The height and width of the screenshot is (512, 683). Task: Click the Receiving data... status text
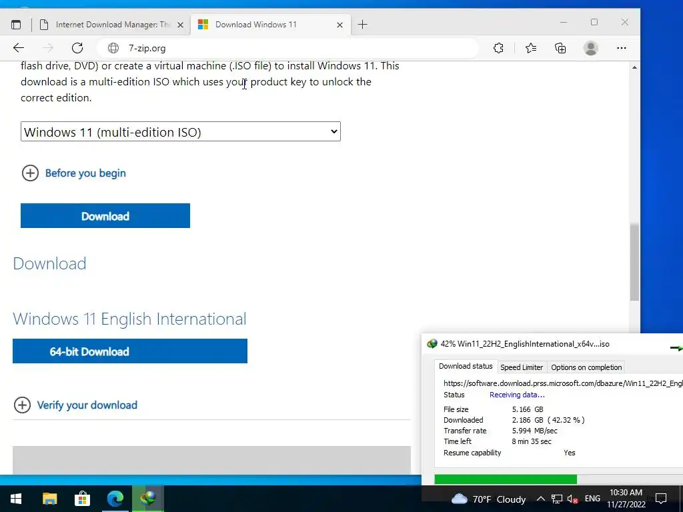click(517, 395)
